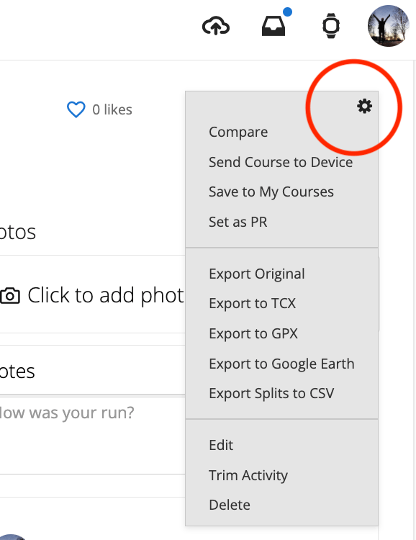Click the watch devices icon
416x540 pixels.
[x=331, y=26]
